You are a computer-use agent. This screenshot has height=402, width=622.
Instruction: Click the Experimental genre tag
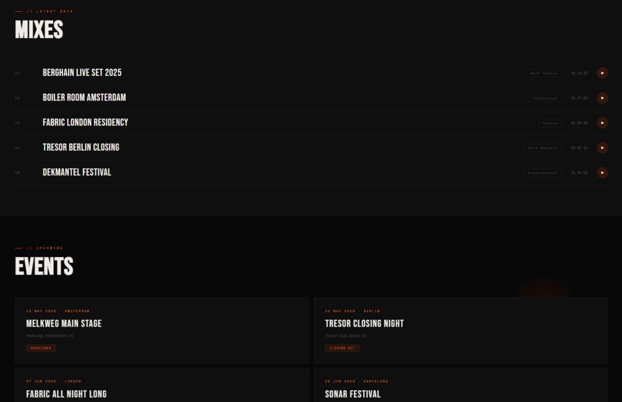point(543,173)
